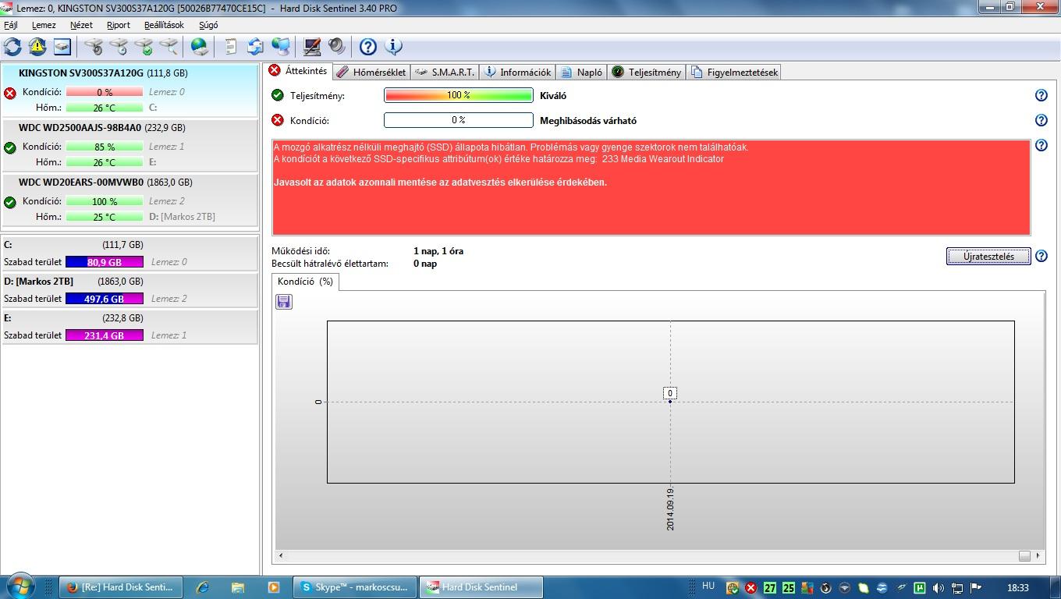Click the globe with monitor network icon

tap(280, 47)
